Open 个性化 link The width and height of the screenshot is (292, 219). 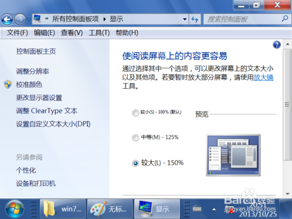point(26,171)
